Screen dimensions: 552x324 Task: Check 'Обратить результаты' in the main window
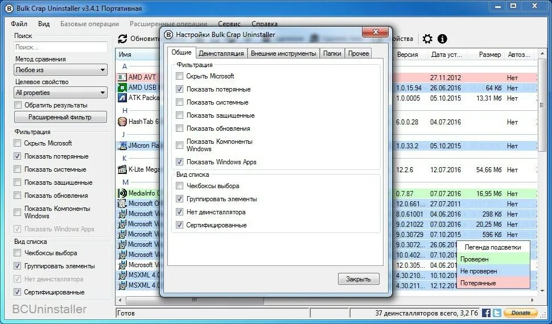point(18,105)
